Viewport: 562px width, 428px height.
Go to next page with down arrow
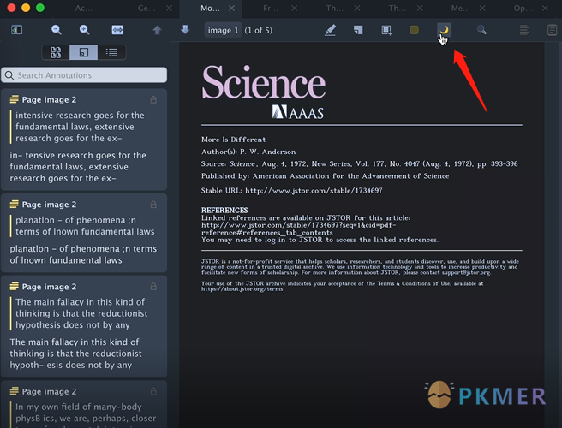(x=185, y=29)
